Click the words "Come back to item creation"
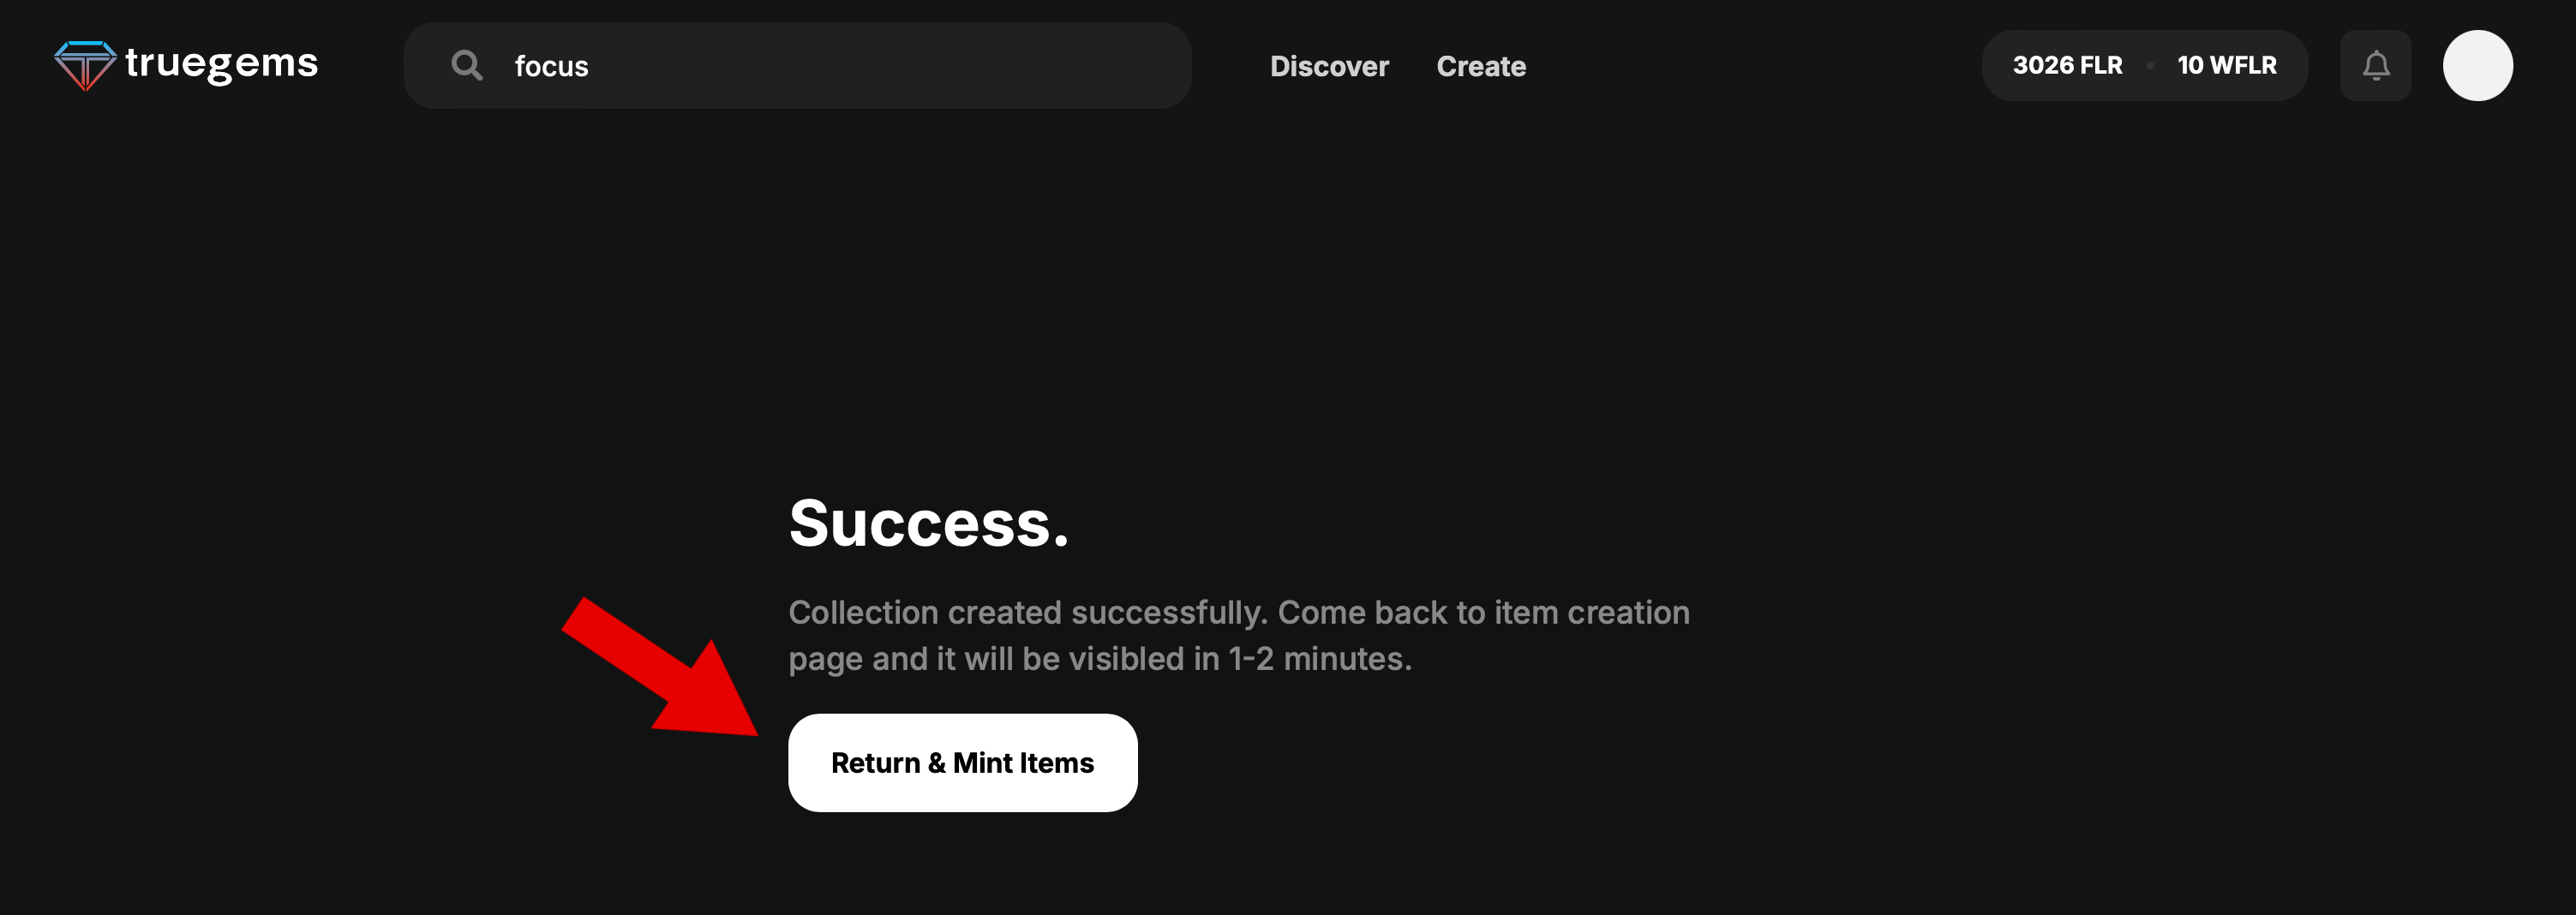The image size is (2576, 915). (1483, 612)
